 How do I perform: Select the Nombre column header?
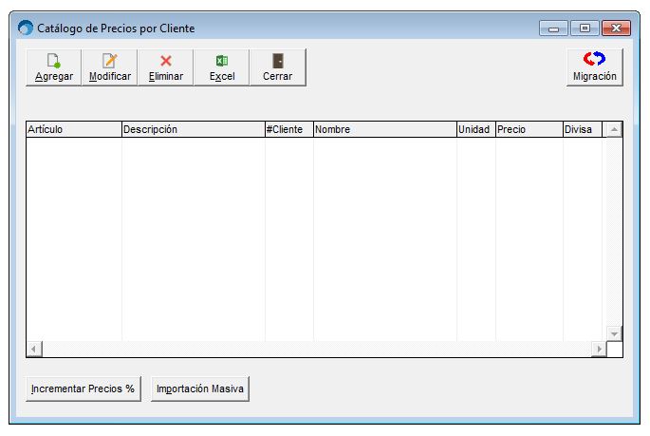point(384,129)
